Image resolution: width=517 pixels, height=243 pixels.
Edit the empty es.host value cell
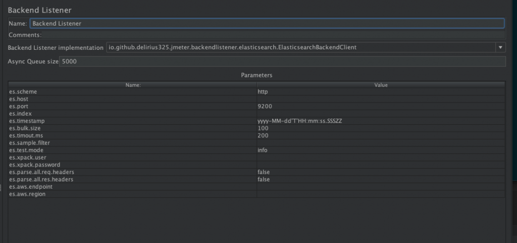point(381,99)
